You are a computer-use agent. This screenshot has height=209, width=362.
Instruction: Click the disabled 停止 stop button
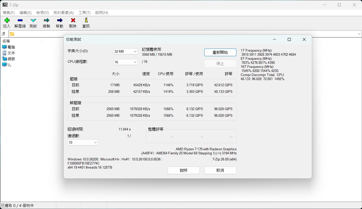[x=220, y=64]
